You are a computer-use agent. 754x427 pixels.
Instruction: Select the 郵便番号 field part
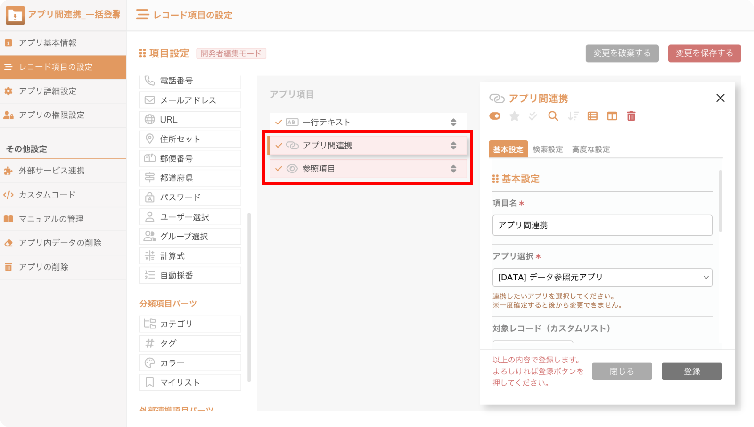pyautogui.click(x=190, y=158)
